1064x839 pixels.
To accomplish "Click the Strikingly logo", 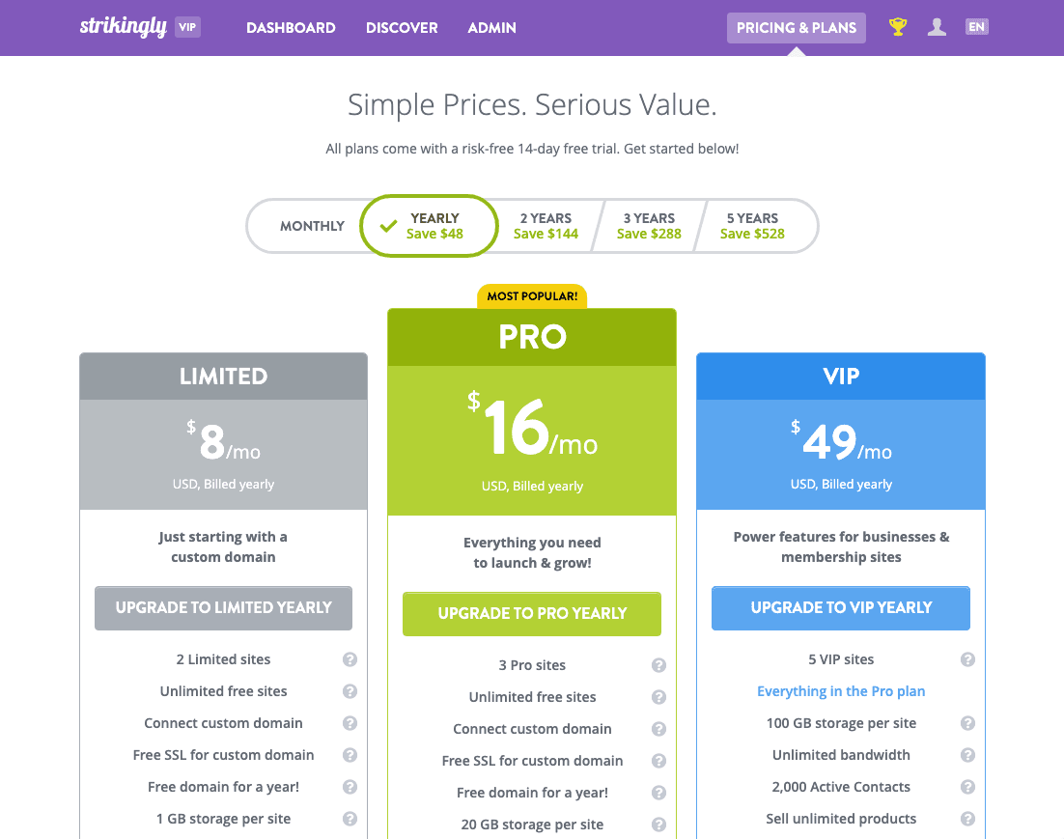I will [124, 27].
